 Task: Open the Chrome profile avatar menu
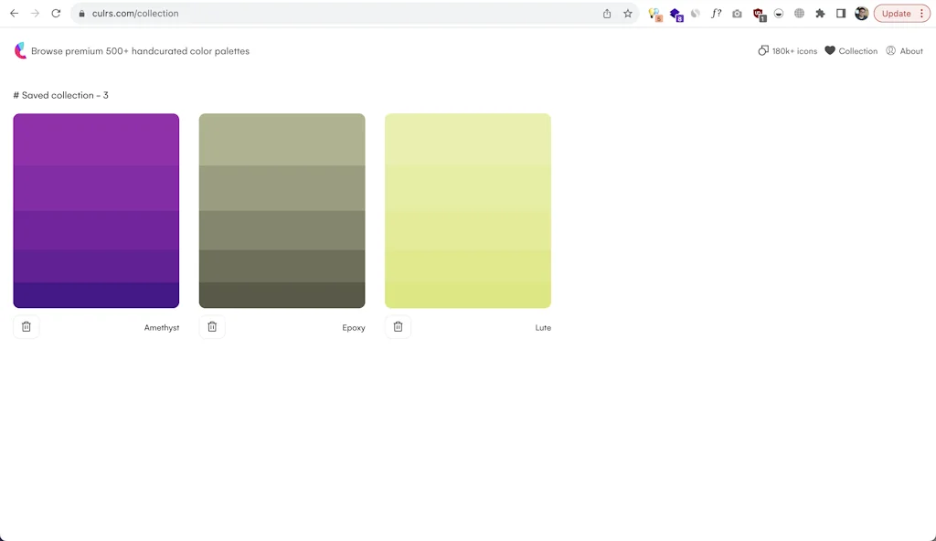(860, 13)
